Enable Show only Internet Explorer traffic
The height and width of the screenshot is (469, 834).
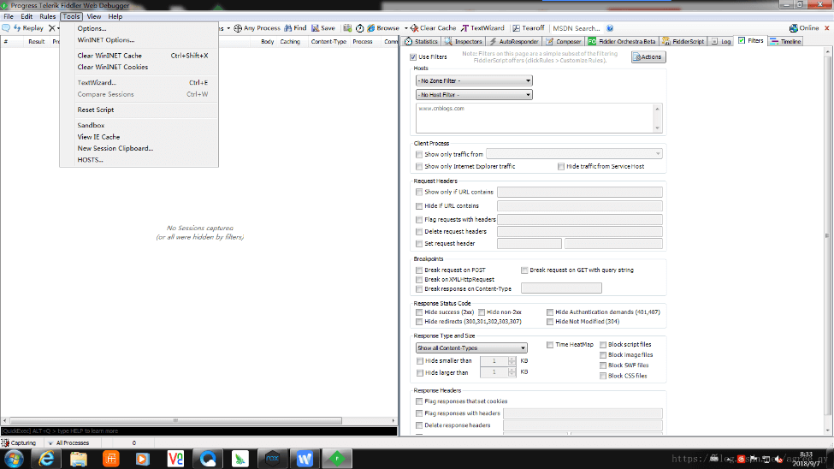point(419,167)
